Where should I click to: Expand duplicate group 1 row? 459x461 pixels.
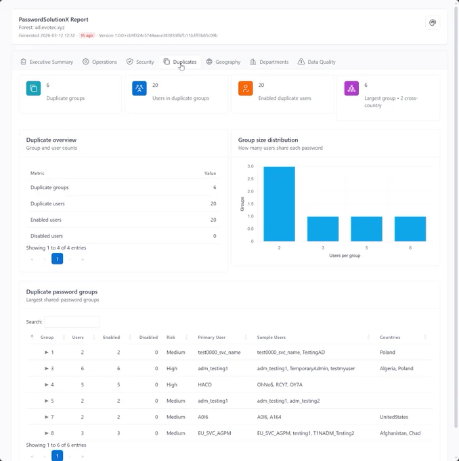47,353
